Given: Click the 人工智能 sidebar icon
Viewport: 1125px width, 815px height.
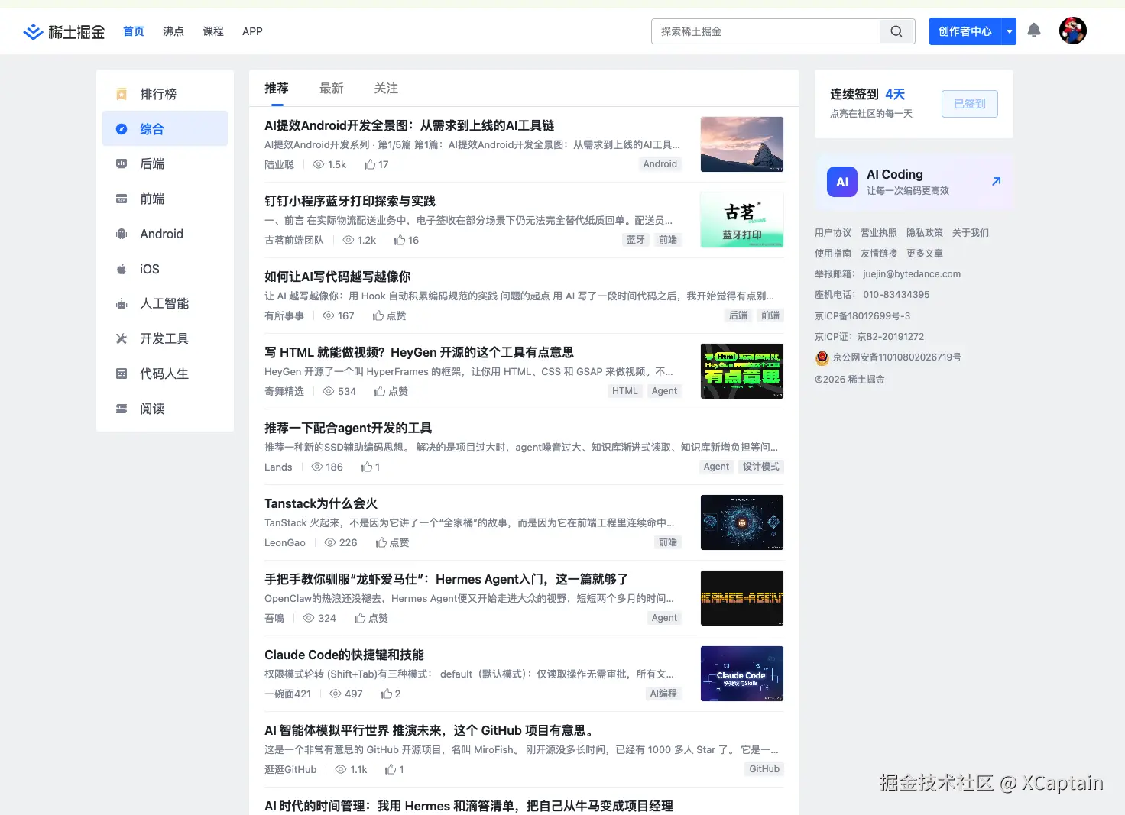Looking at the screenshot, I should (x=122, y=303).
